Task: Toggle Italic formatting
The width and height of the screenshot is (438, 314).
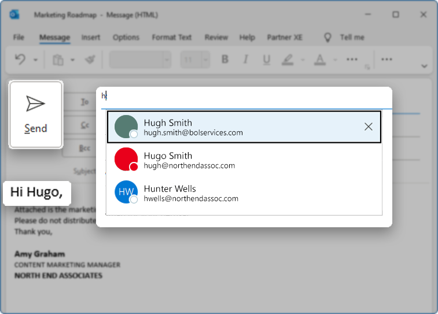Action: 246,60
